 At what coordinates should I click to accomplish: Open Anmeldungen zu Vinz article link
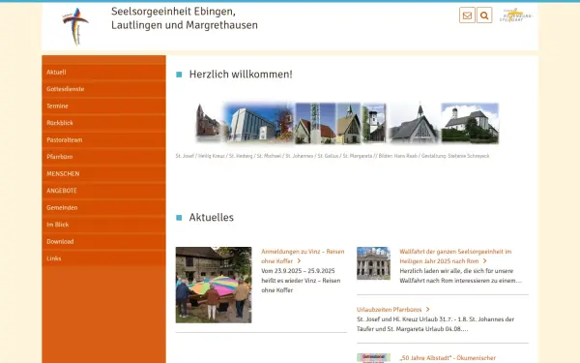coord(303,257)
